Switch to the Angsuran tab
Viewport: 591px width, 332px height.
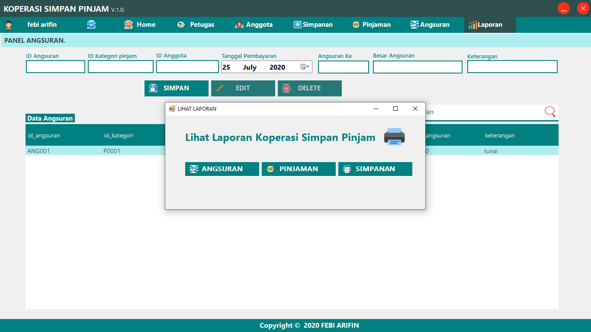[x=430, y=25]
